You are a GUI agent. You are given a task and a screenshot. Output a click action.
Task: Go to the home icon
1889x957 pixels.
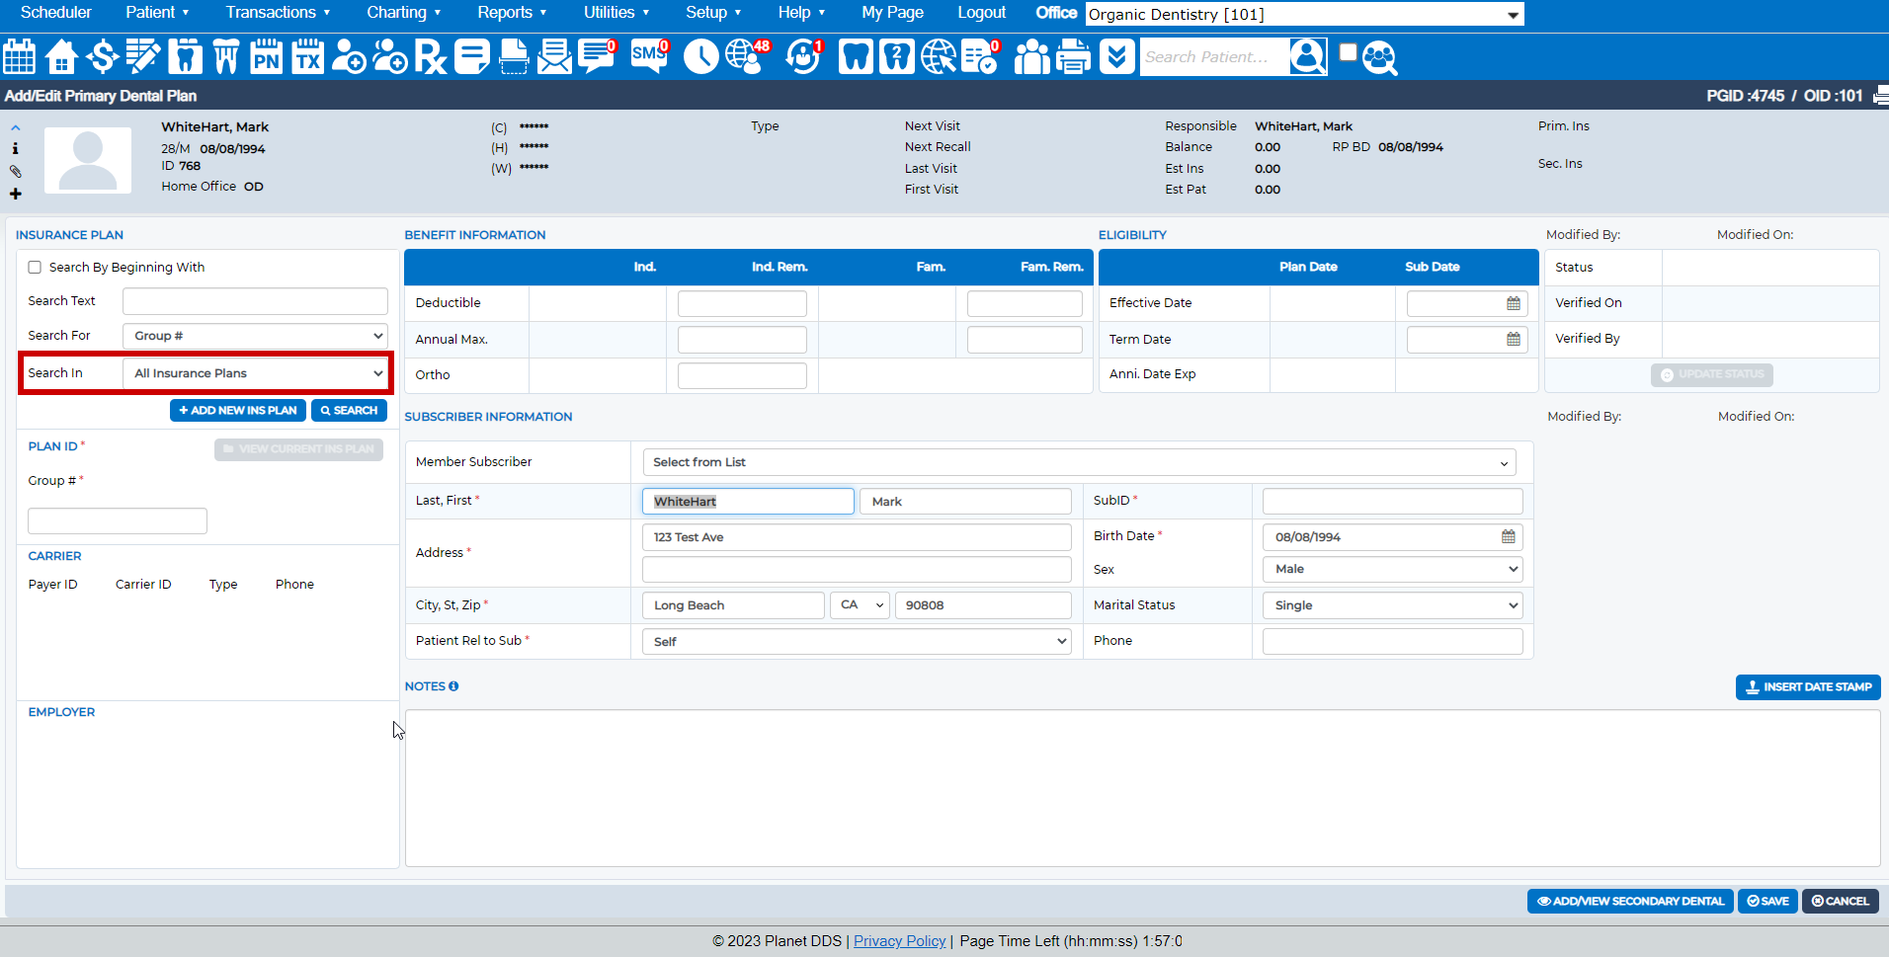click(x=61, y=56)
